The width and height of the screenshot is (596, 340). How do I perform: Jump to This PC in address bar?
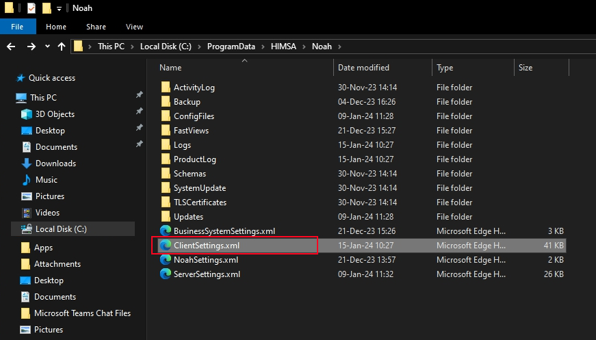(x=111, y=47)
